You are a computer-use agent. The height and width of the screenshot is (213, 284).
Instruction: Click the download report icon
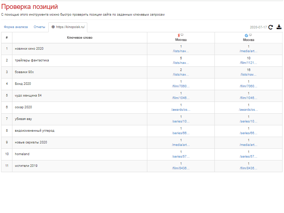point(279,27)
